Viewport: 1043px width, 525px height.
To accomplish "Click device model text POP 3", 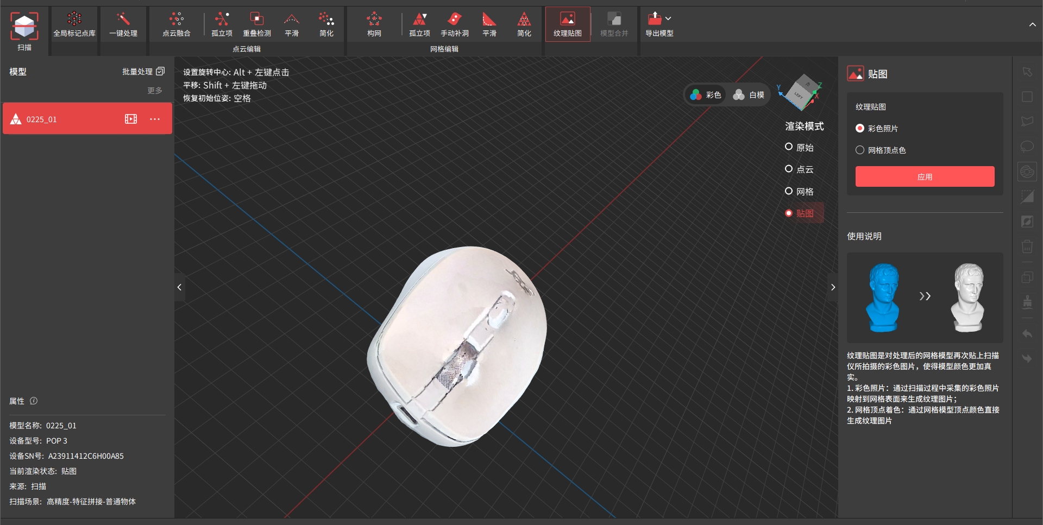I will click(56, 441).
